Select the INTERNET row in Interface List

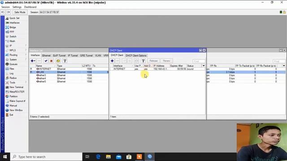pyautogui.click(x=69, y=69)
